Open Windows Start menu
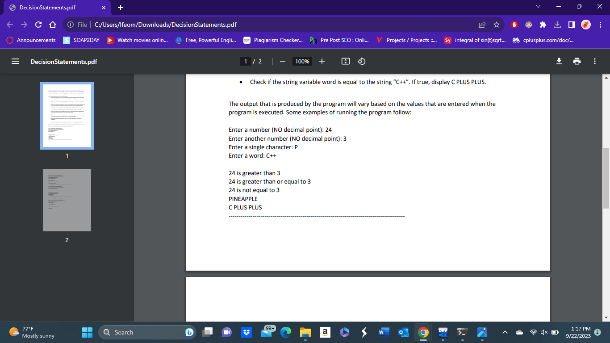This screenshot has height=343, width=610. pyautogui.click(x=87, y=332)
